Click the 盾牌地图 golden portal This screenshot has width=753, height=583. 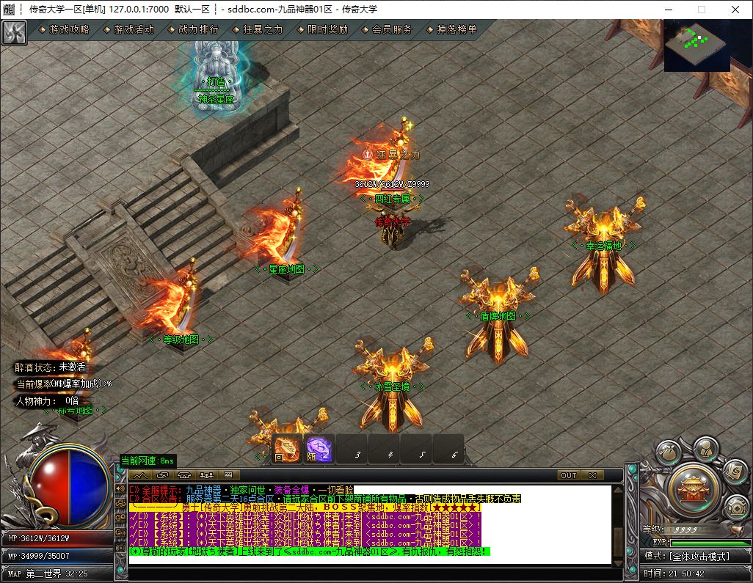click(x=498, y=315)
